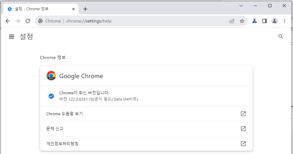Click the Chrome이 최신 버전입니다 text

coord(84,93)
